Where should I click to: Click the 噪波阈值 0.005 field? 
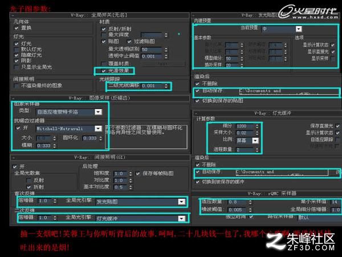point(237,210)
